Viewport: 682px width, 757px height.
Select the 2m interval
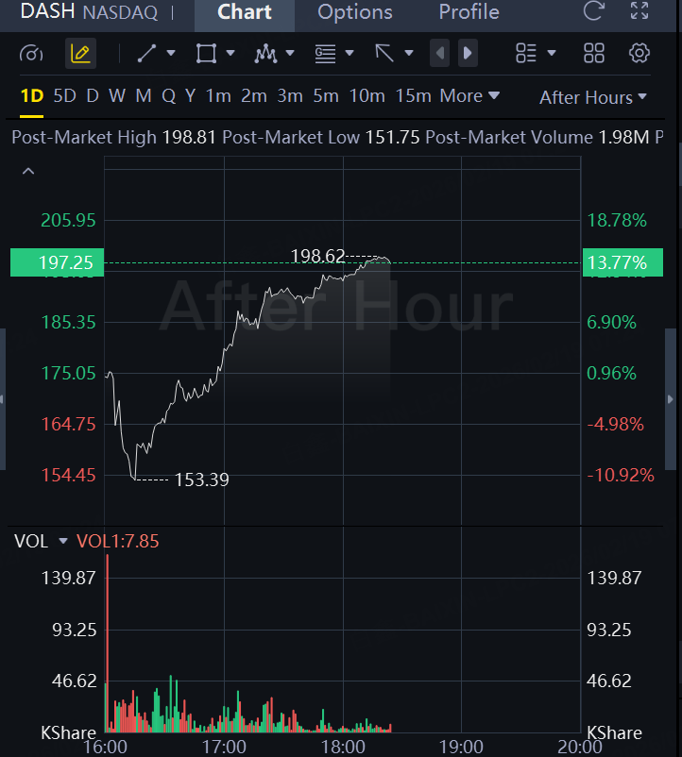[x=254, y=96]
